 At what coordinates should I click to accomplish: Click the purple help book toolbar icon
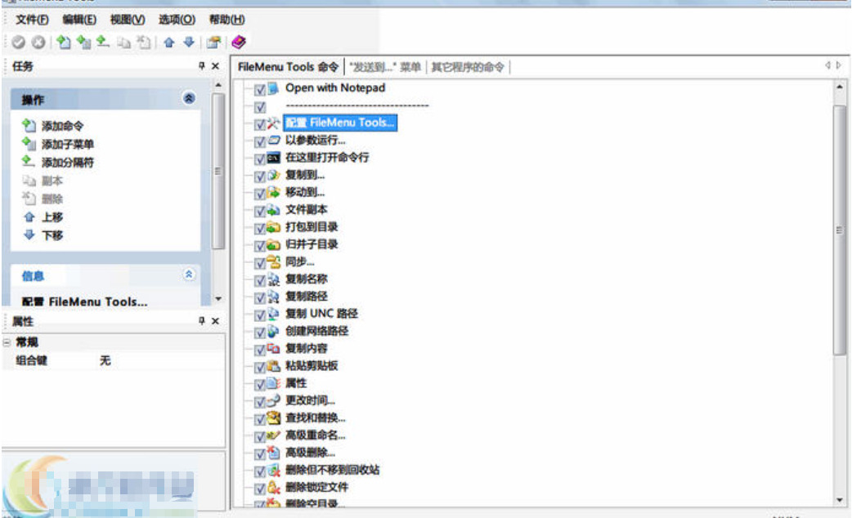click(x=238, y=42)
